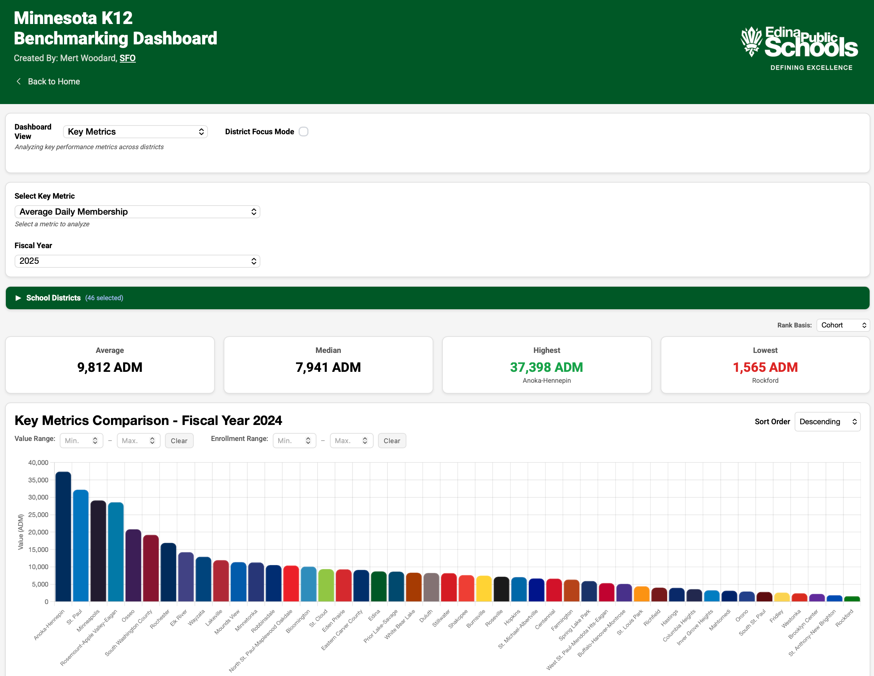The image size is (874, 676).
Task: Open the Dashboard View dropdown
Action: pos(135,131)
